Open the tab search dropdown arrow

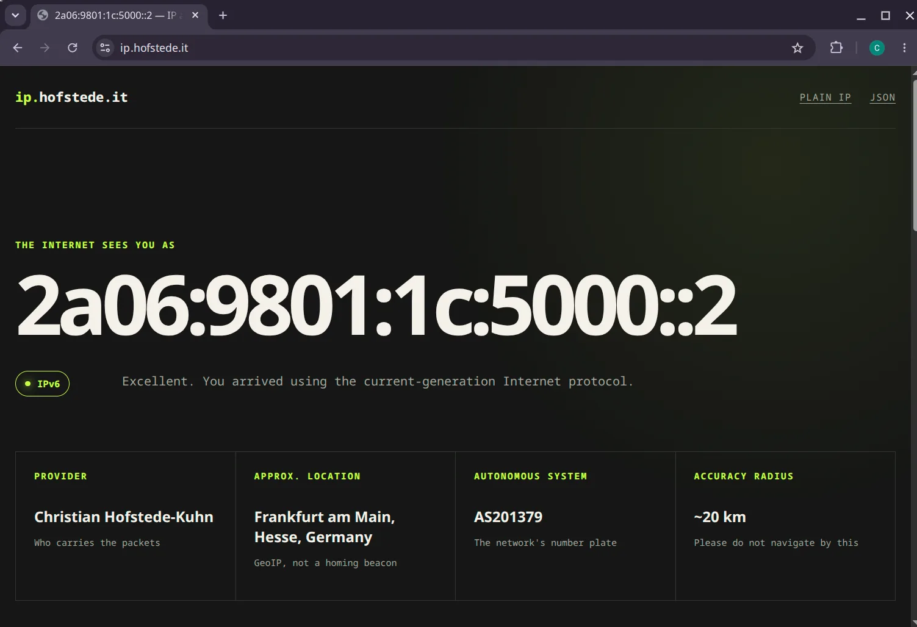(15, 15)
